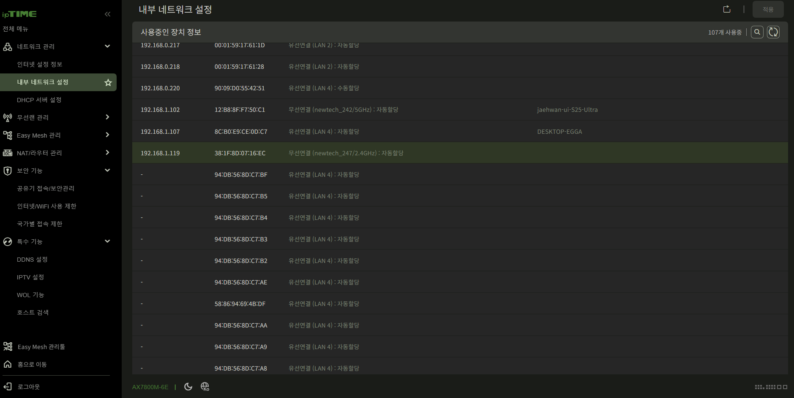Expand the Easy Mesh 관리 chevron
The height and width of the screenshot is (398, 794).
click(x=107, y=135)
